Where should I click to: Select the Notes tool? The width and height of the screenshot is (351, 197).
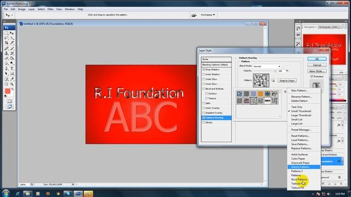[x=7, y=79]
